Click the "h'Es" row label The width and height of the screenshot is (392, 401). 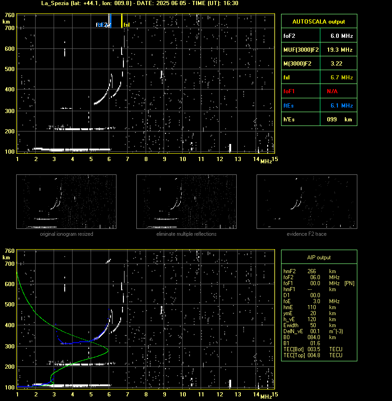[x=289, y=119]
